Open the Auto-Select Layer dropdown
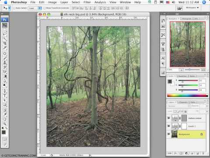 pos(35,8)
